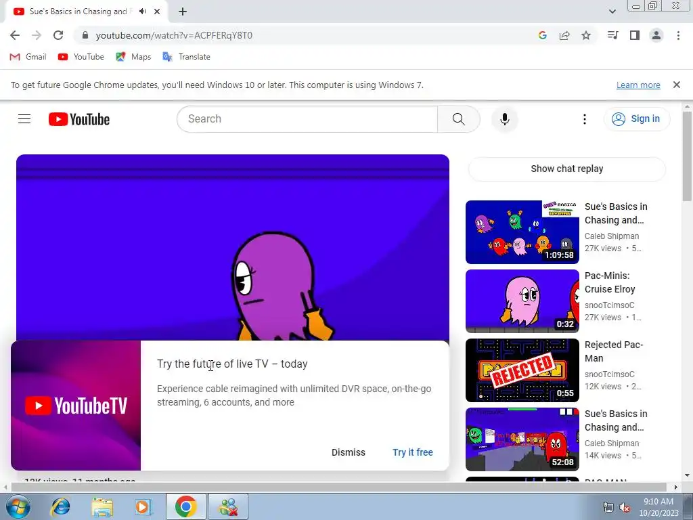Screen dimensions: 693x520
Task: Toggle Chrome side panel icon
Action: pos(635,35)
